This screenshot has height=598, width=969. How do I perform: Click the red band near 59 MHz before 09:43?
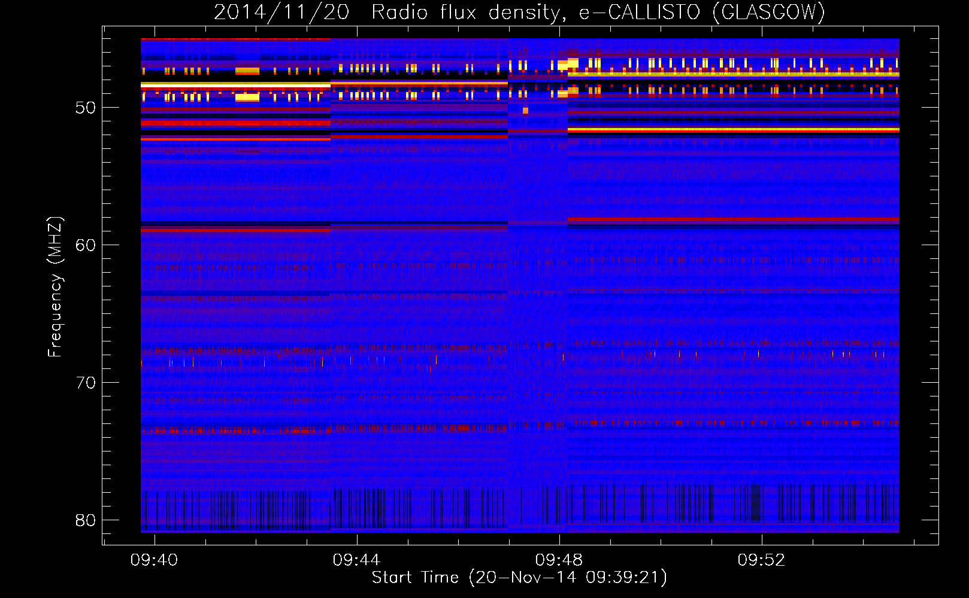pos(235,230)
